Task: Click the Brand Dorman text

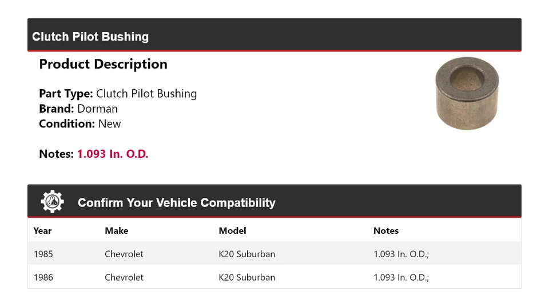Action: 78,109
